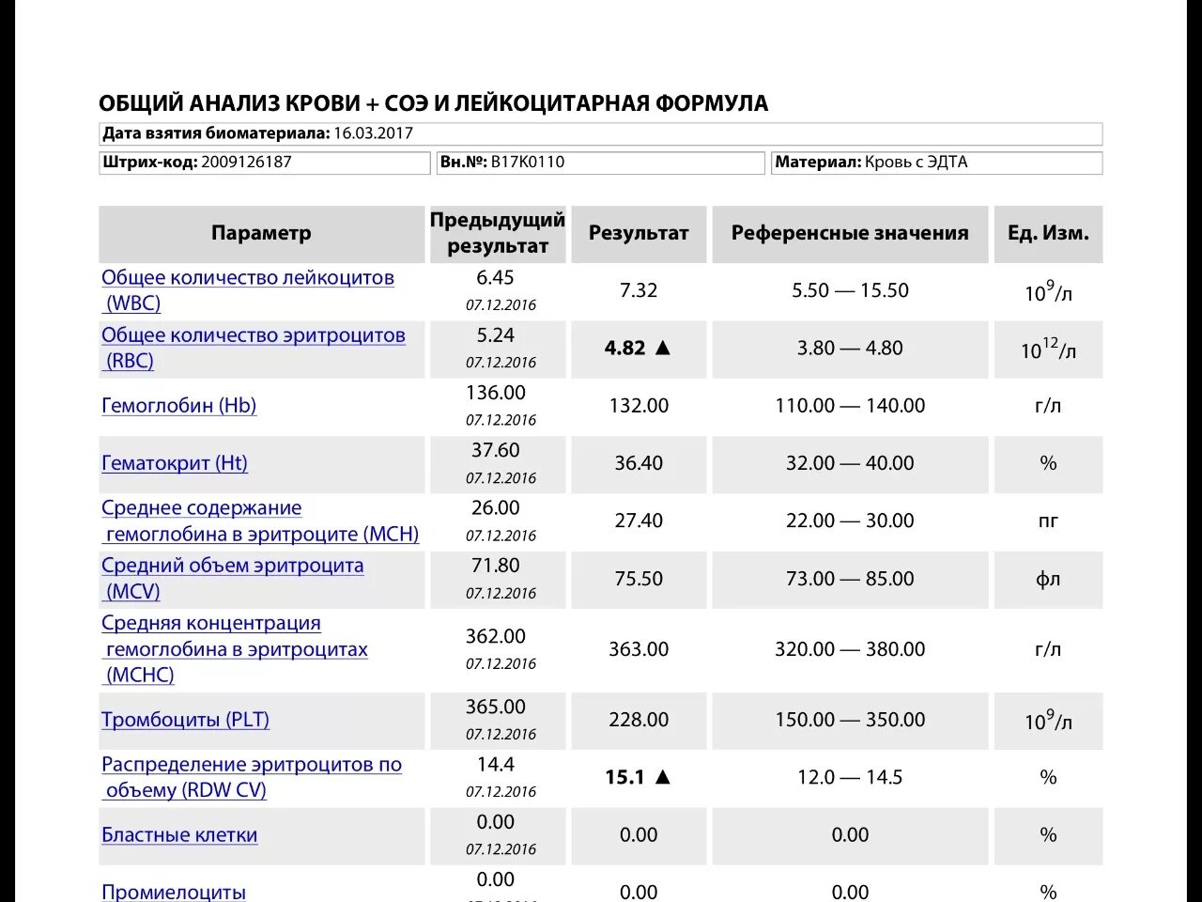This screenshot has width=1202, height=902.
Task: Select hemoglobin result 132.00
Action: tap(639, 406)
